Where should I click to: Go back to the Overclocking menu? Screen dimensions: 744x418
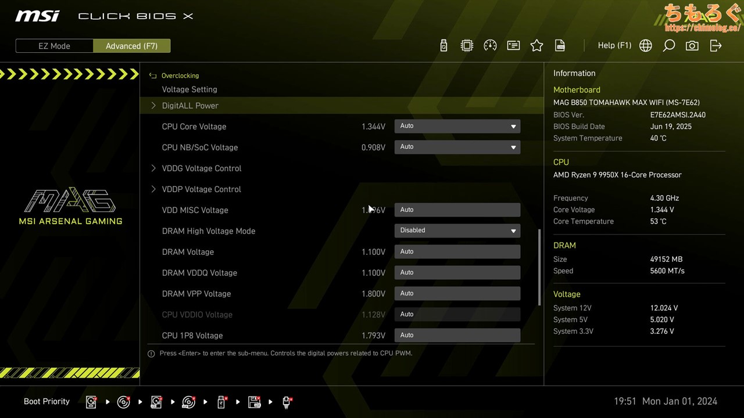pyautogui.click(x=180, y=75)
